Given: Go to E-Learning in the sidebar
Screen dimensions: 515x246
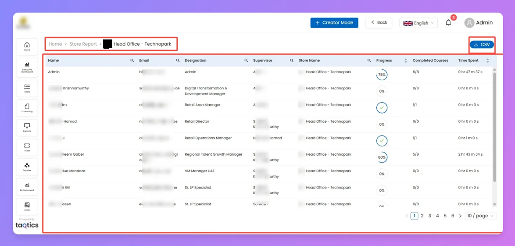Looking at the screenshot, I should pyautogui.click(x=27, y=108).
